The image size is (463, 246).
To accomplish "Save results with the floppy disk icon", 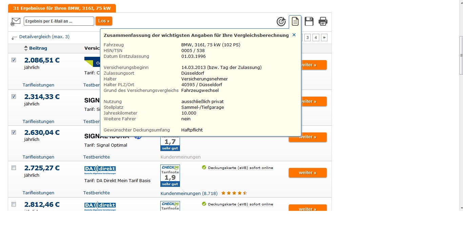I will [x=309, y=21].
